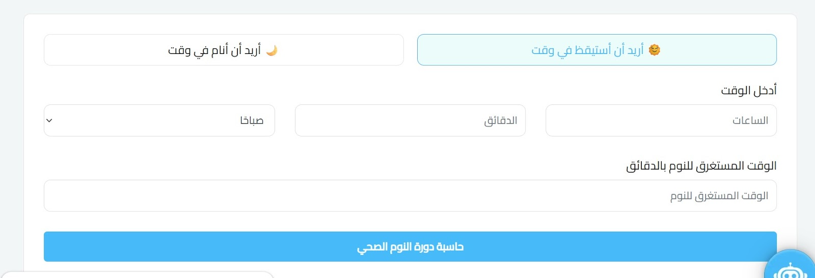The image size is (815, 278).
Task: Click the أدخل الوقت label
Action: tap(748, 91)
